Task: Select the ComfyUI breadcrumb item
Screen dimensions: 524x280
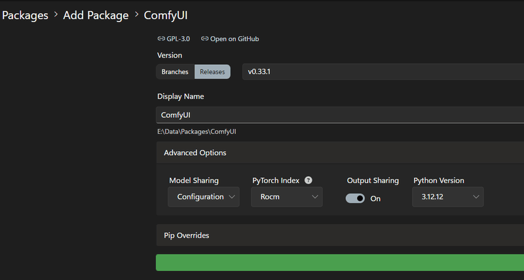Action: (166, 15)
